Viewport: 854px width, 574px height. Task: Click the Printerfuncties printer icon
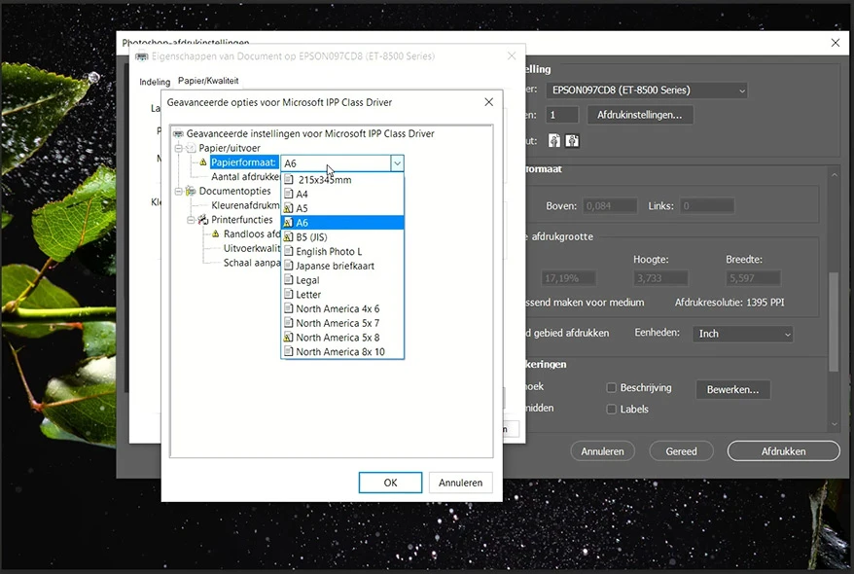[203, 220]
